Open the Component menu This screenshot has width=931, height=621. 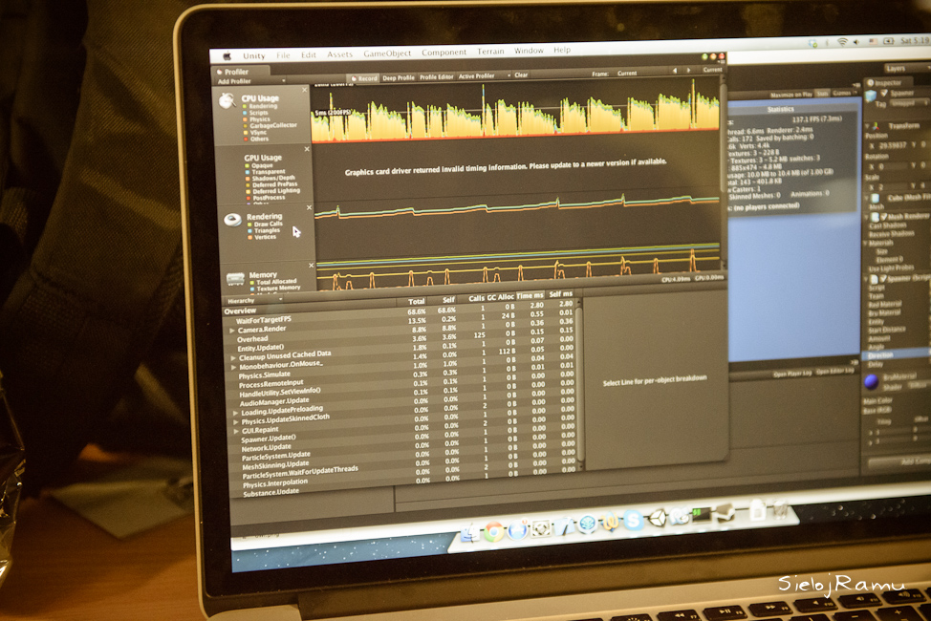point(444,53)
